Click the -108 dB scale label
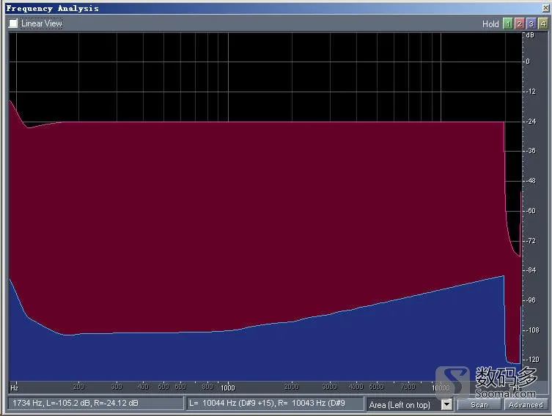 click(533, 330)
